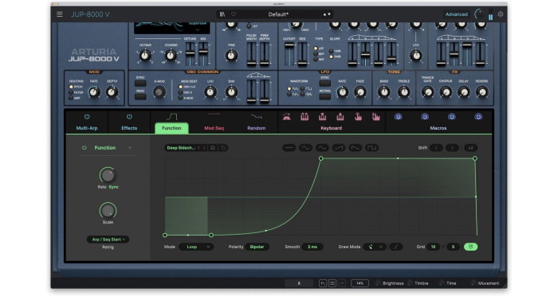Click the Movement macro knob

pos(474,283)
